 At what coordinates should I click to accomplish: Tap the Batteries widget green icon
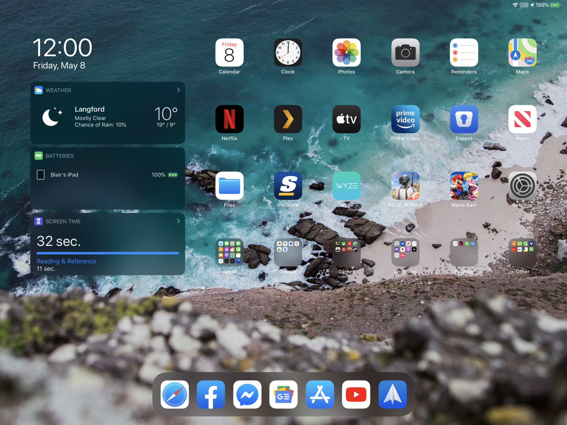39,156
